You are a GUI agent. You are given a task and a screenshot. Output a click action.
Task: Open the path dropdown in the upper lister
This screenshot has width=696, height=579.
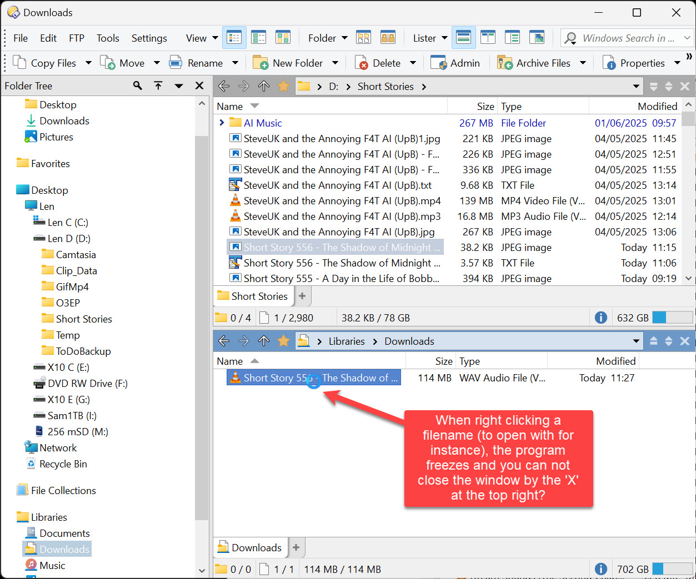(636, 86)
